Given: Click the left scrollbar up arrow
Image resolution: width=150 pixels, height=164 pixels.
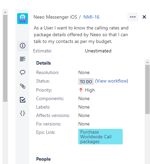Looking at the screenshot, I should tap(5, 12).
